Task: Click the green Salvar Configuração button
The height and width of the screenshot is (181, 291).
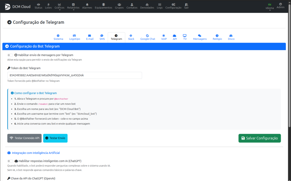Action: (259, 138)
